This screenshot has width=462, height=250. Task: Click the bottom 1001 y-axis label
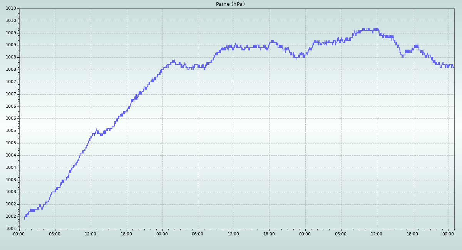[11, 229]
